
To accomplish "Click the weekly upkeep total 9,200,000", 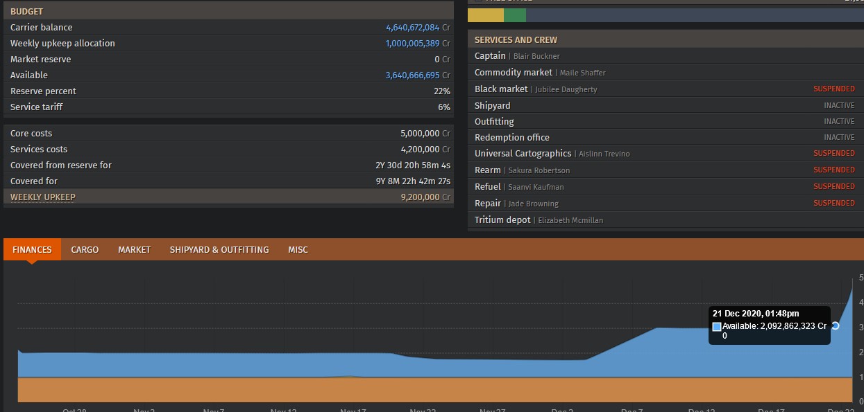I will tap(420, 197).
